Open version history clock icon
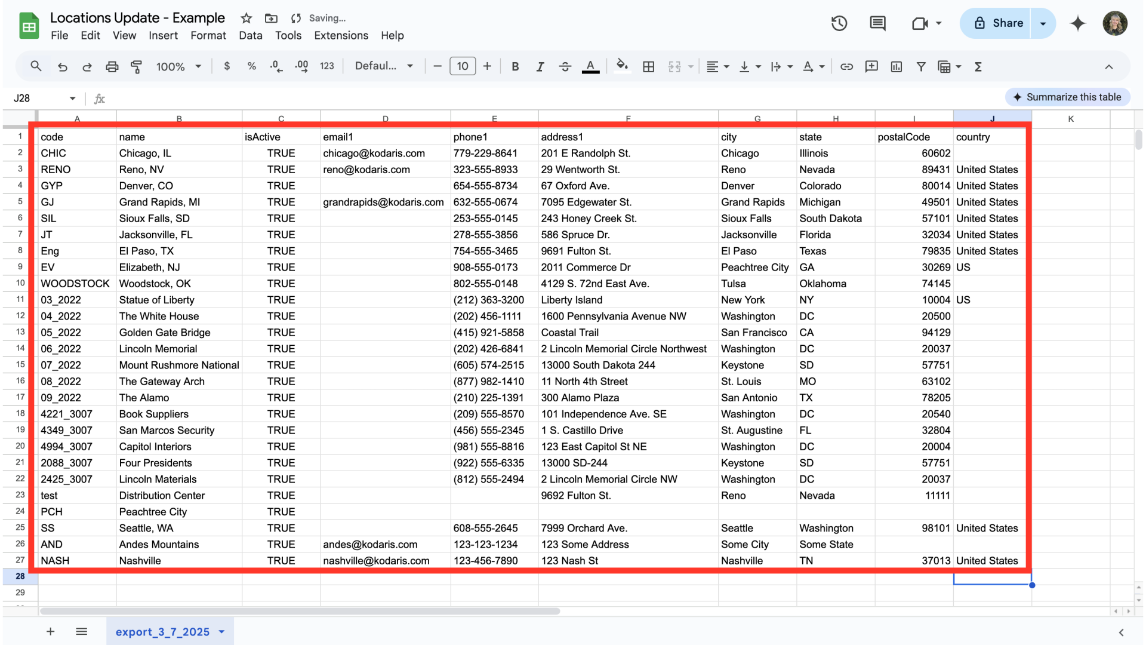 click(839, 23)
